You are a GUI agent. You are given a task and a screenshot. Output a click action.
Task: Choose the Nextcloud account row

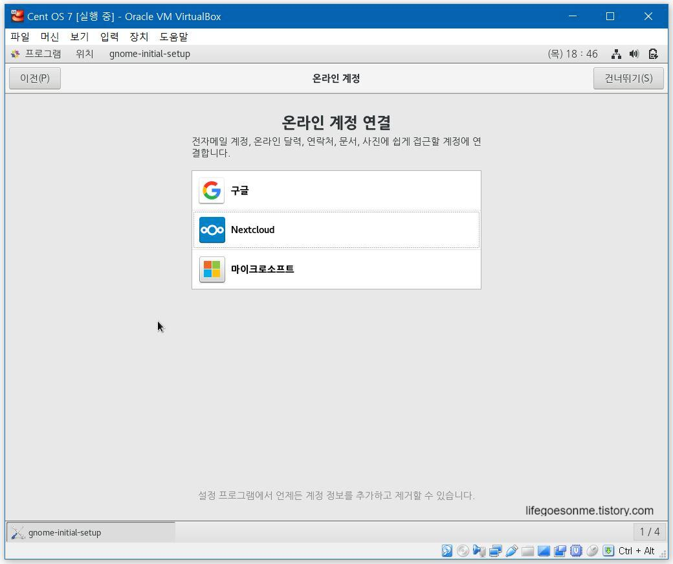[336, 230]
